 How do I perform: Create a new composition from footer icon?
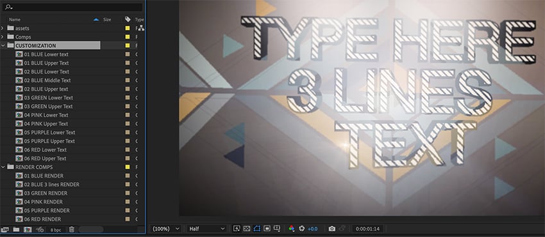tap(28, 229)
